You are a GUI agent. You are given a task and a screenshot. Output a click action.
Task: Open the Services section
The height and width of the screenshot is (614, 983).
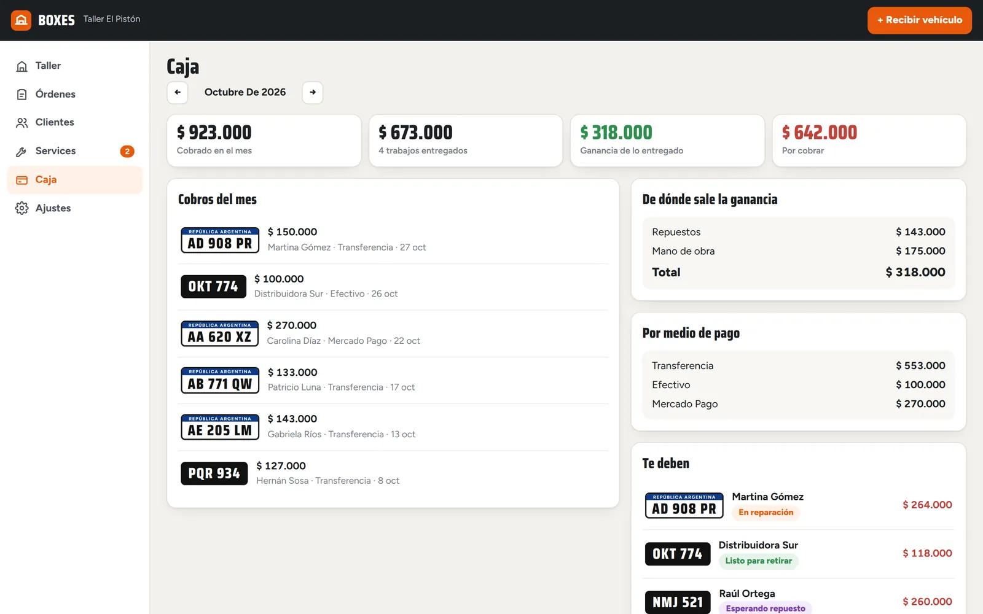[x=74, y=151]
